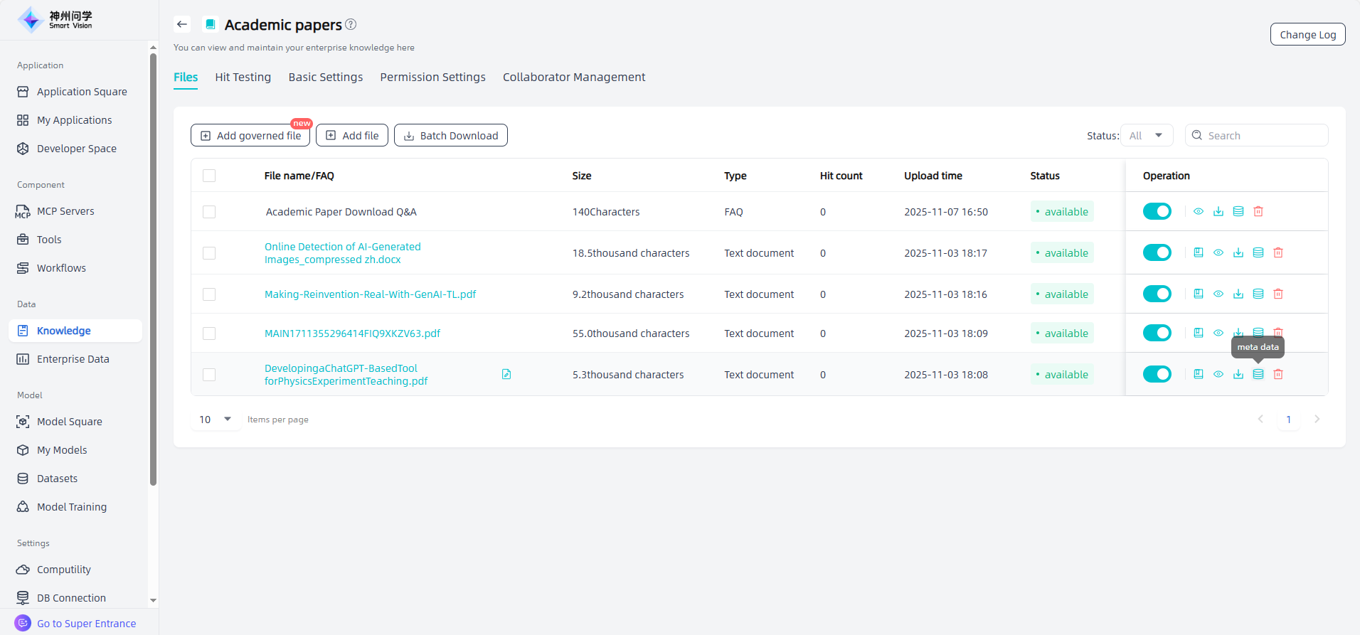Tick the checkbox for Making-Reinvention-Real-With-GenAI-TL.pdf
This screenshot has height=635, width=1360.
209,294
